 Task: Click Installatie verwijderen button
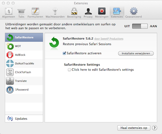[136, 53]
